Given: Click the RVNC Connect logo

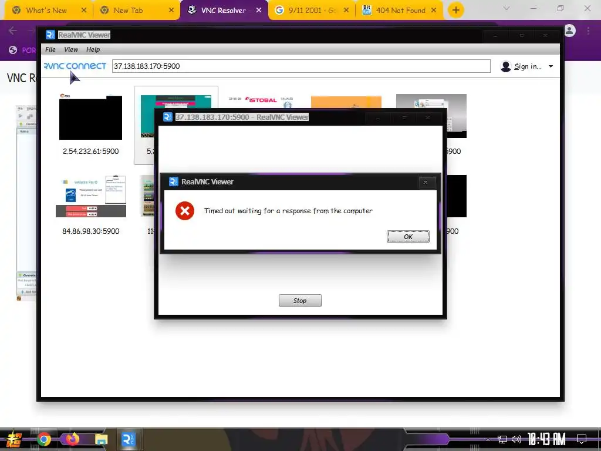Looking at the screenshot, I should pyautogui.click(x=75, y=66).
